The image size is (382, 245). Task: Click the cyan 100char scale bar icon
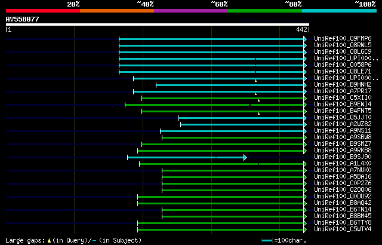(267, 241)
